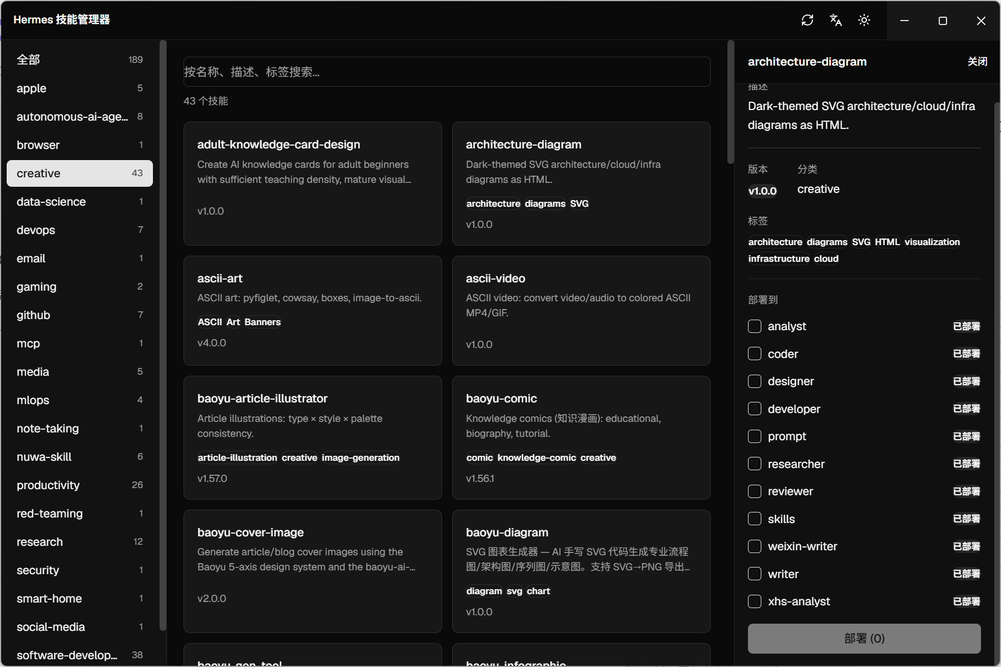Select the browser category

80,145
